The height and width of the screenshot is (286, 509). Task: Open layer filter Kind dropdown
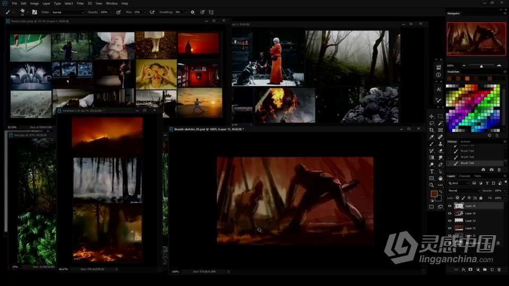coord(458,183)
